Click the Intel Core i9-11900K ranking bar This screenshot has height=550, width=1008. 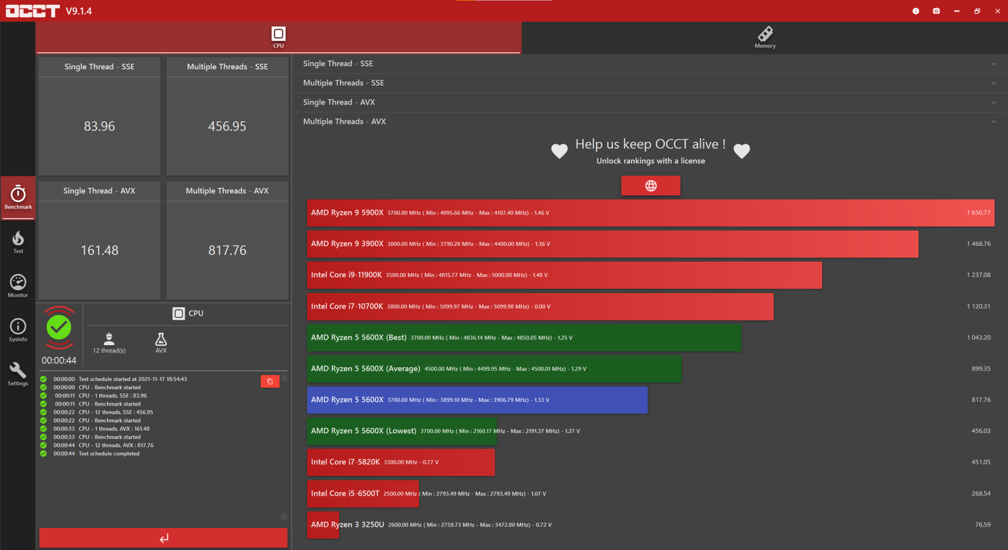pos(564,275)
